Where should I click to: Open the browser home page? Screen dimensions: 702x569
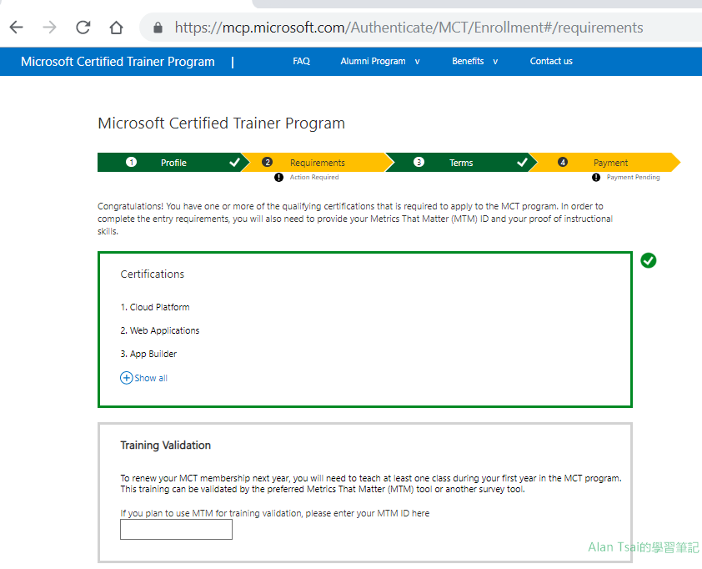117,28
